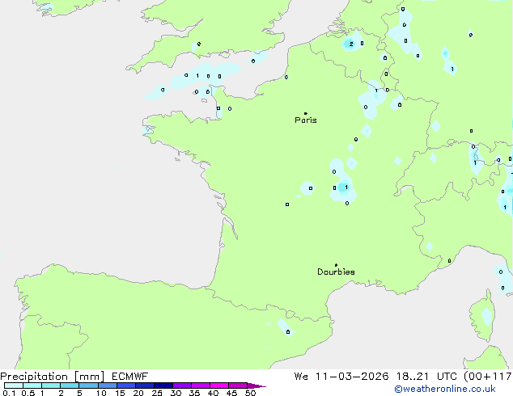This screenshot has width=513, height=396.
Task: Click the legend scale label 50
Action: 250,393
